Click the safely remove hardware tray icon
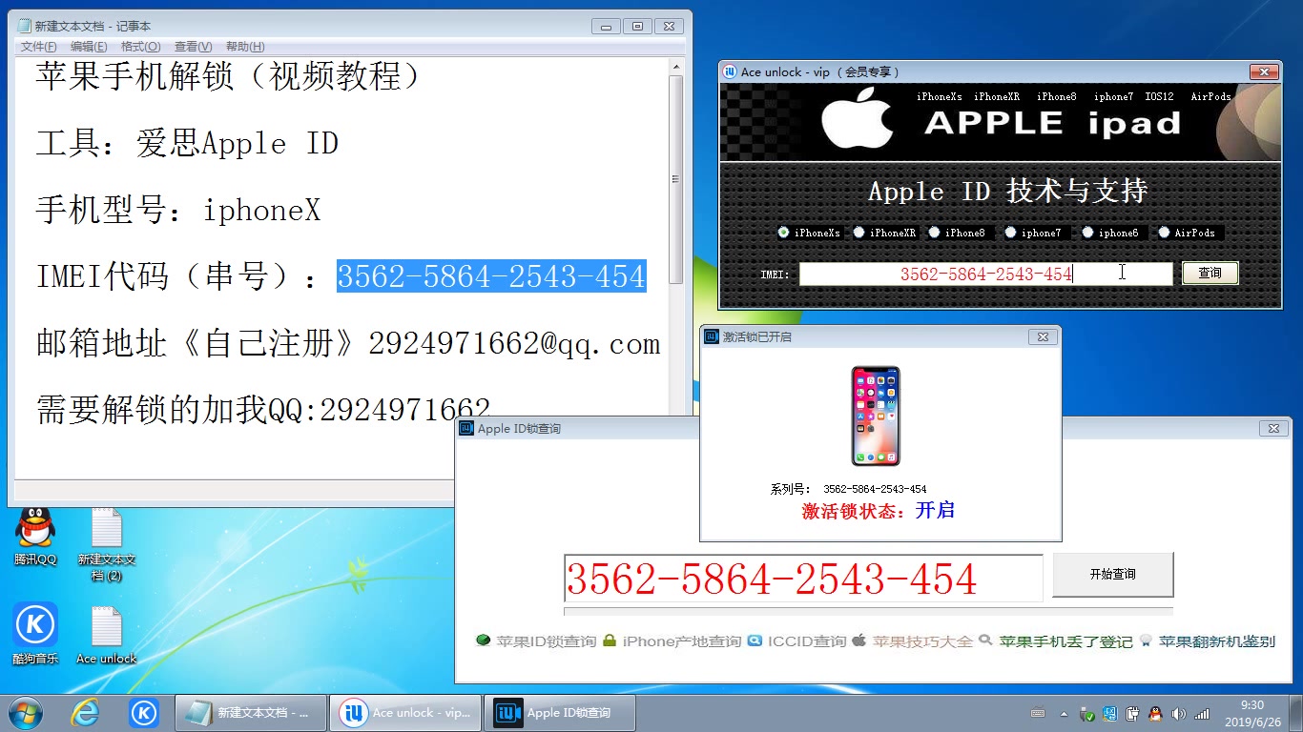 1087,714
